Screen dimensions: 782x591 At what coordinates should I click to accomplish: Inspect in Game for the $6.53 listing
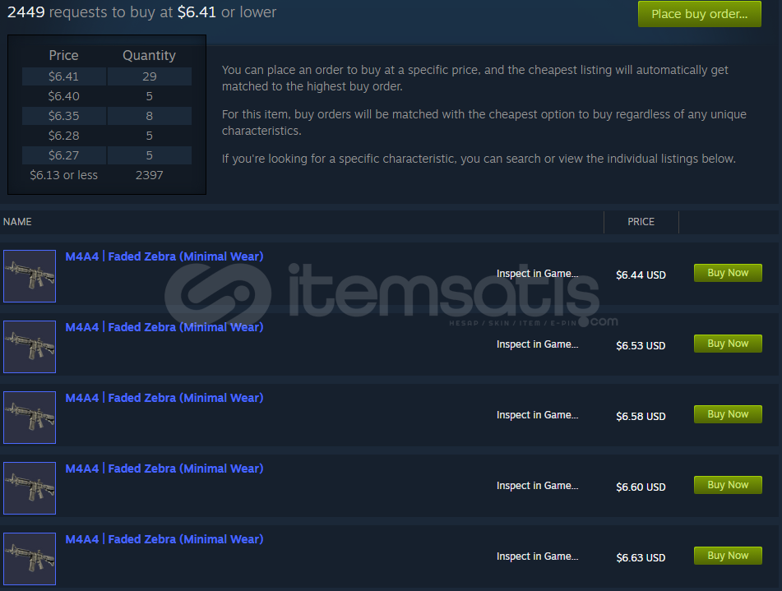537,344
